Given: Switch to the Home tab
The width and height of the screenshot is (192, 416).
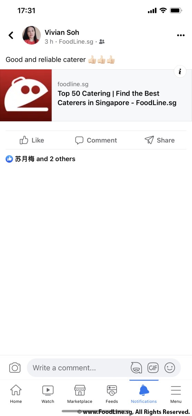Looking at the screenshot, I should pyautogui.click(x=16, y=394).
